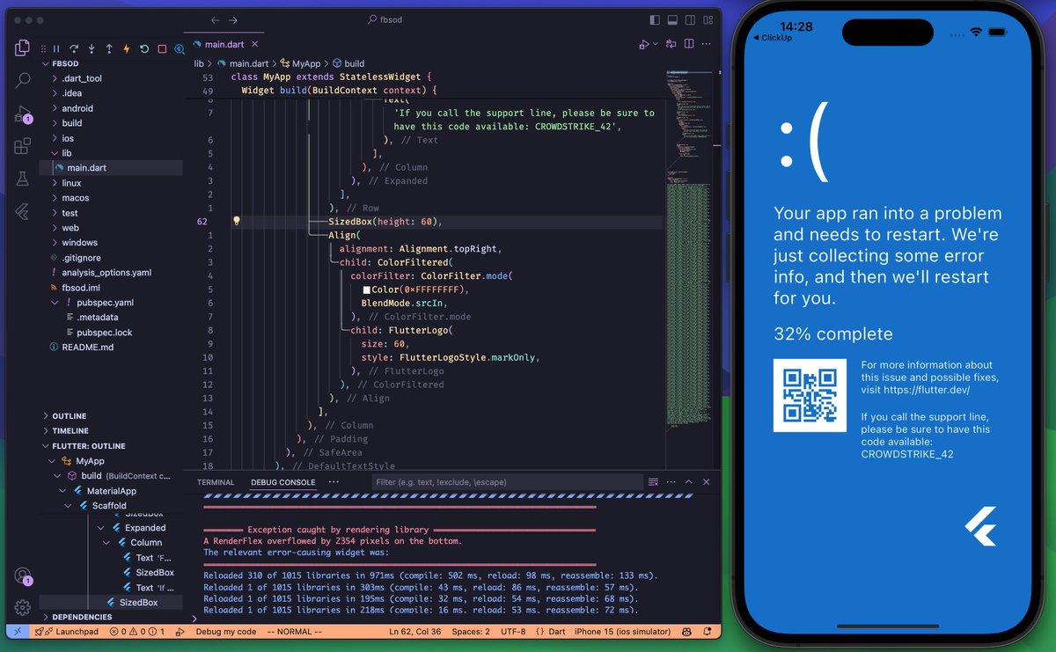Click the lightbulb code action on line 62
The height and width of the screenshot is (652, 1056).
[x=236, y=222]
